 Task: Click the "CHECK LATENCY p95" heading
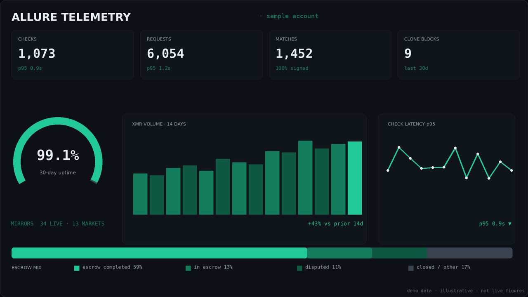coord(411,124)
